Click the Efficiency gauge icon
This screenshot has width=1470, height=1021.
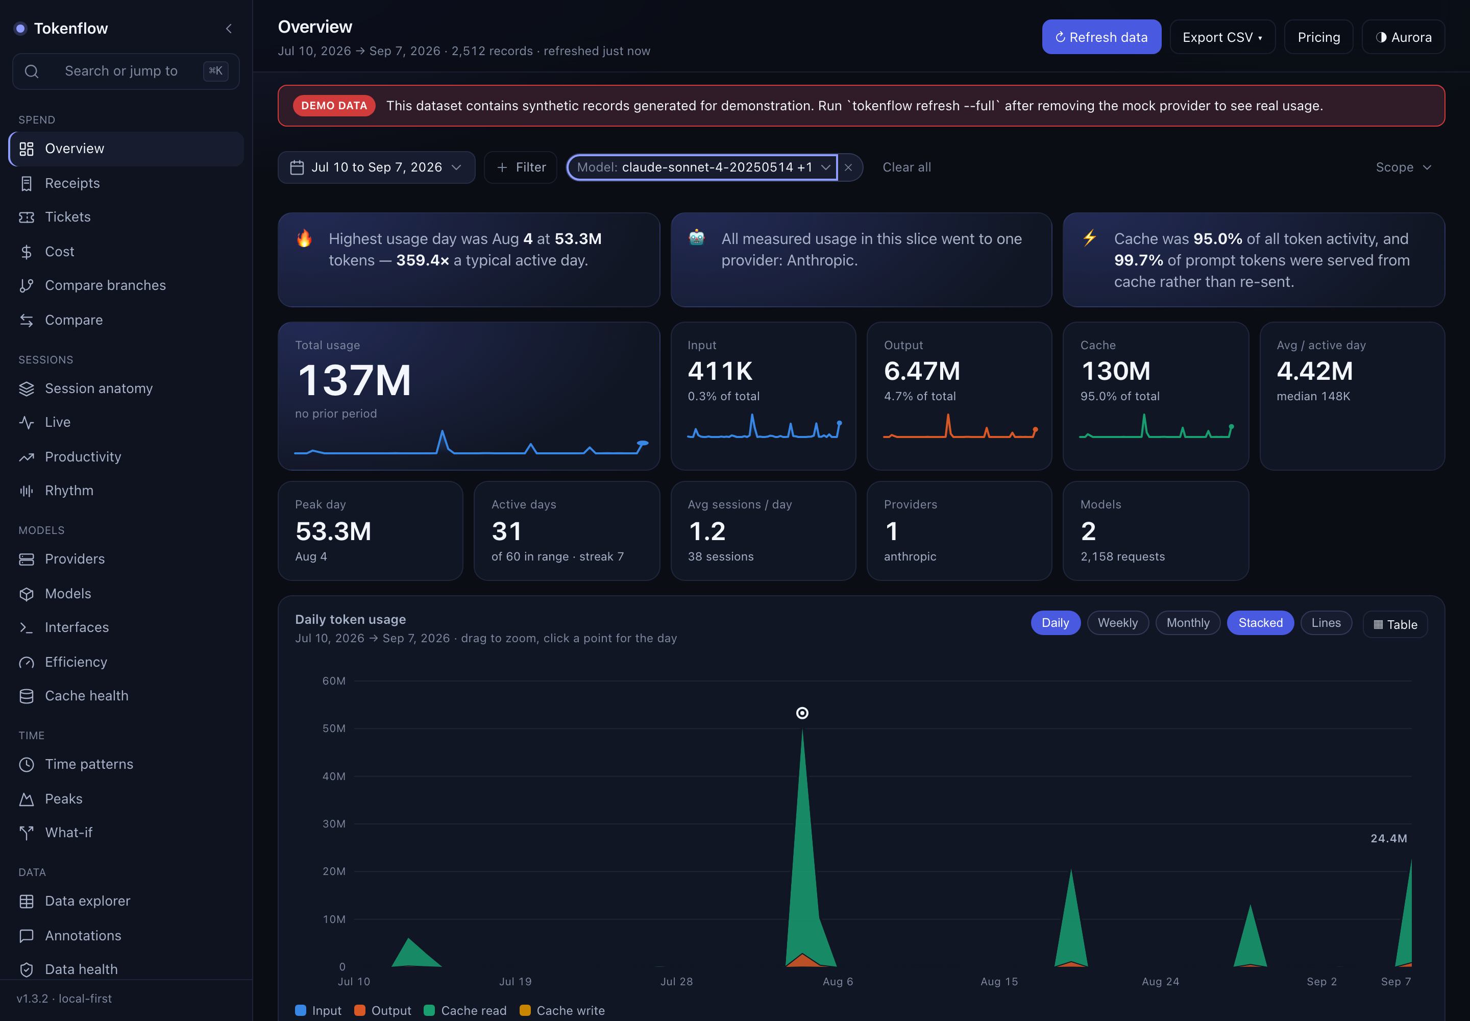[26, 662]
